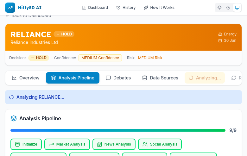Click the initialize pipeline step
This screenshot has height=156, width=247.
click(x=26, y=144)
